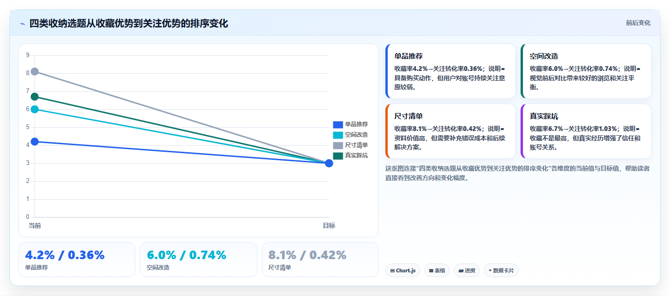The width and height of the screenshot is (670, 296).
Task: Toggle 尺寸清单 legend color box
Action: (338, 145)
